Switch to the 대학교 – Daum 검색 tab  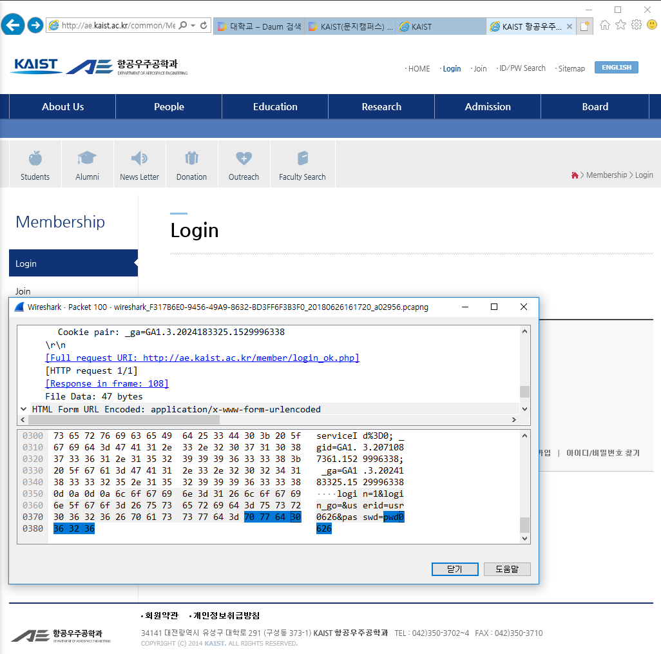(x=259, y=26)
